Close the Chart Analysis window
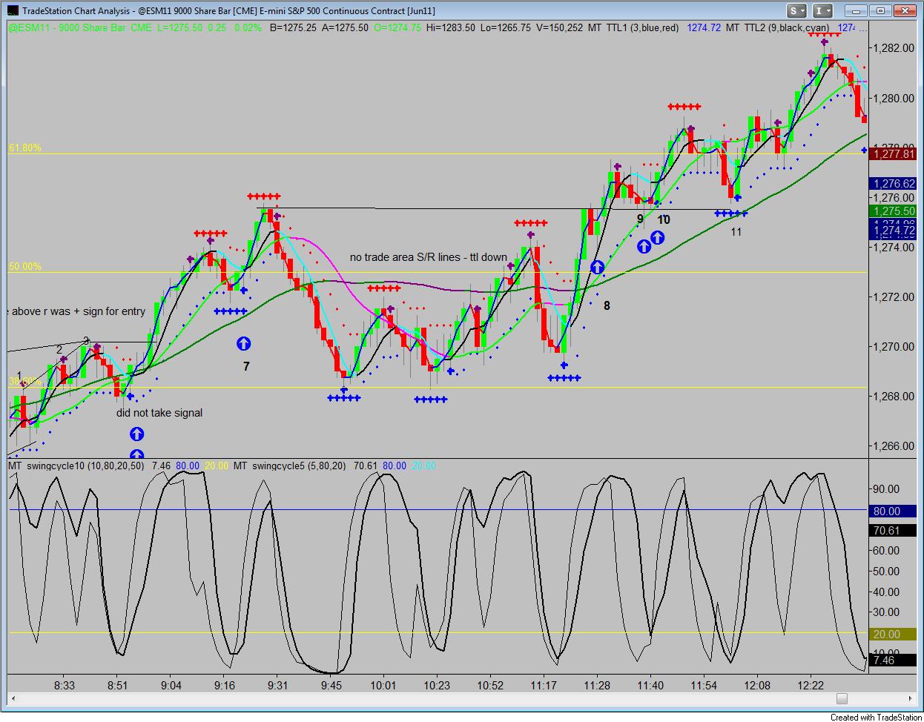924x722 pixels. pyautogui.click(x=905, y=10)
